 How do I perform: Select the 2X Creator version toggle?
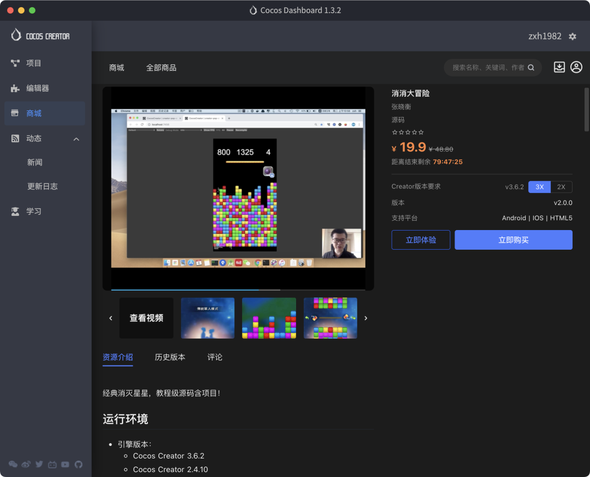coord(561,187)
